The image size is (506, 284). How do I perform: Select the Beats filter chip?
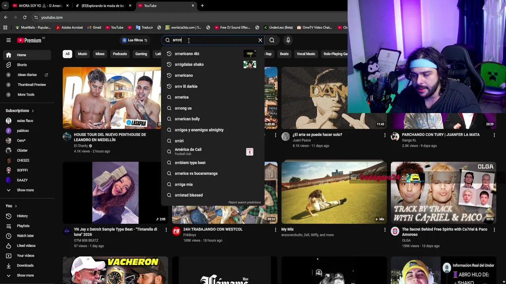[284, 54]
